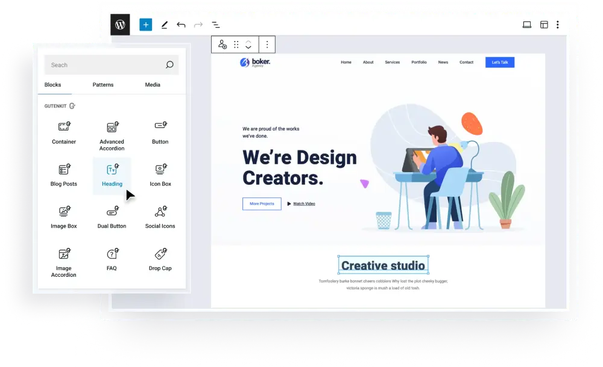
Task: Click the drag handle dots in block toolbar
Action: 236,45
